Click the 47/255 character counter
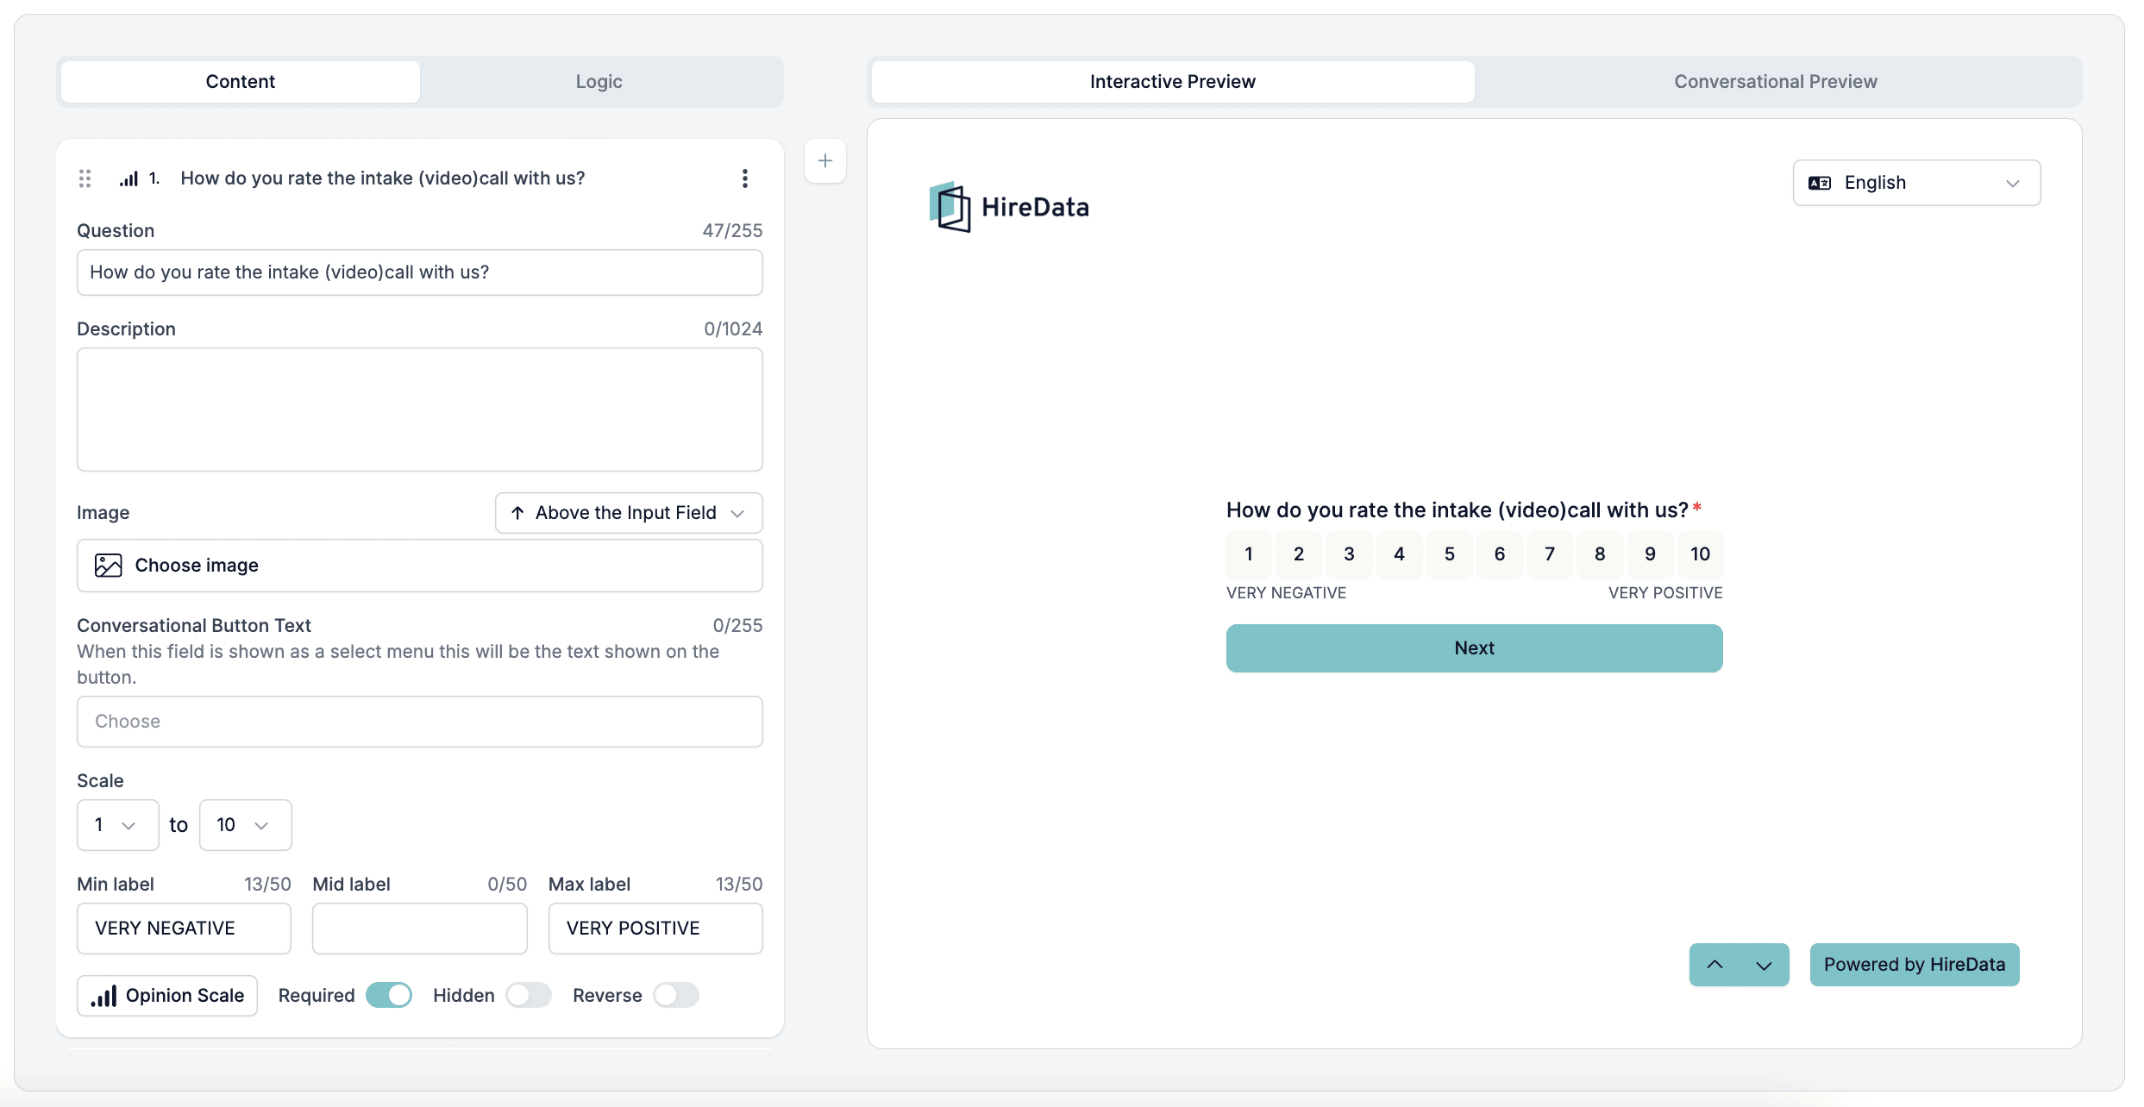The width and height of the screenshot is (2144, 1107). [x=732, y=231]
